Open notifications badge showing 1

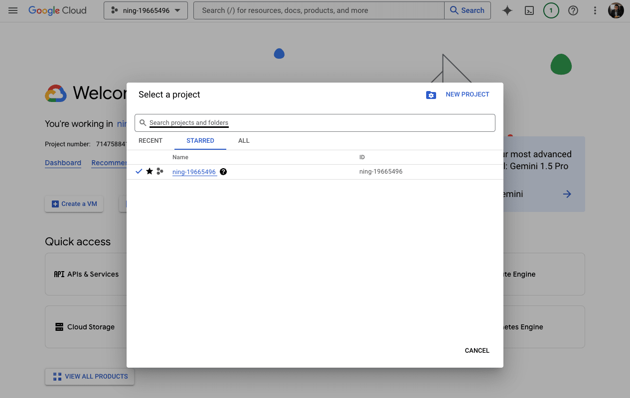click(x=551, y=10)
